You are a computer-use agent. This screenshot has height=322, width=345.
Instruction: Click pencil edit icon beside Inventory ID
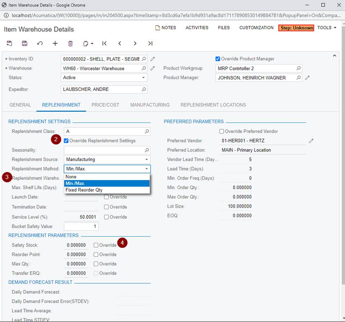pyautogui.click(x=153, y=59)
